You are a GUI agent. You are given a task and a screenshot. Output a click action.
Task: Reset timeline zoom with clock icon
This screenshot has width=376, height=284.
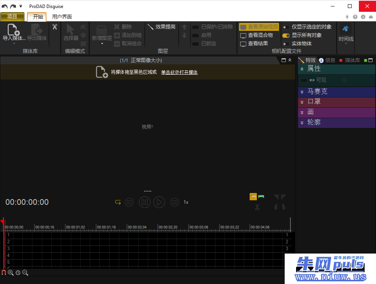pos(18,273)
